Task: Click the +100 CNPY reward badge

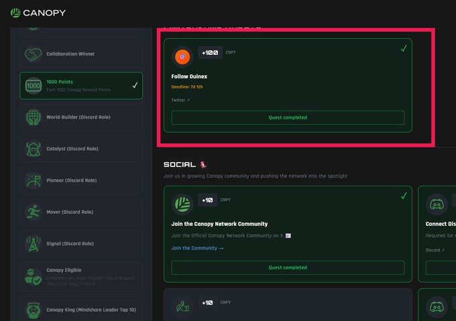Action: pos(210,52)
